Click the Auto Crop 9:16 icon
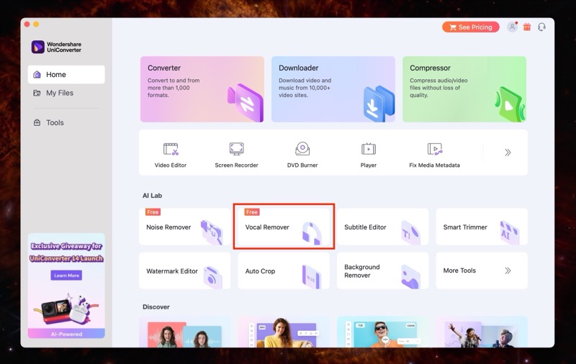 pos(311,277)
